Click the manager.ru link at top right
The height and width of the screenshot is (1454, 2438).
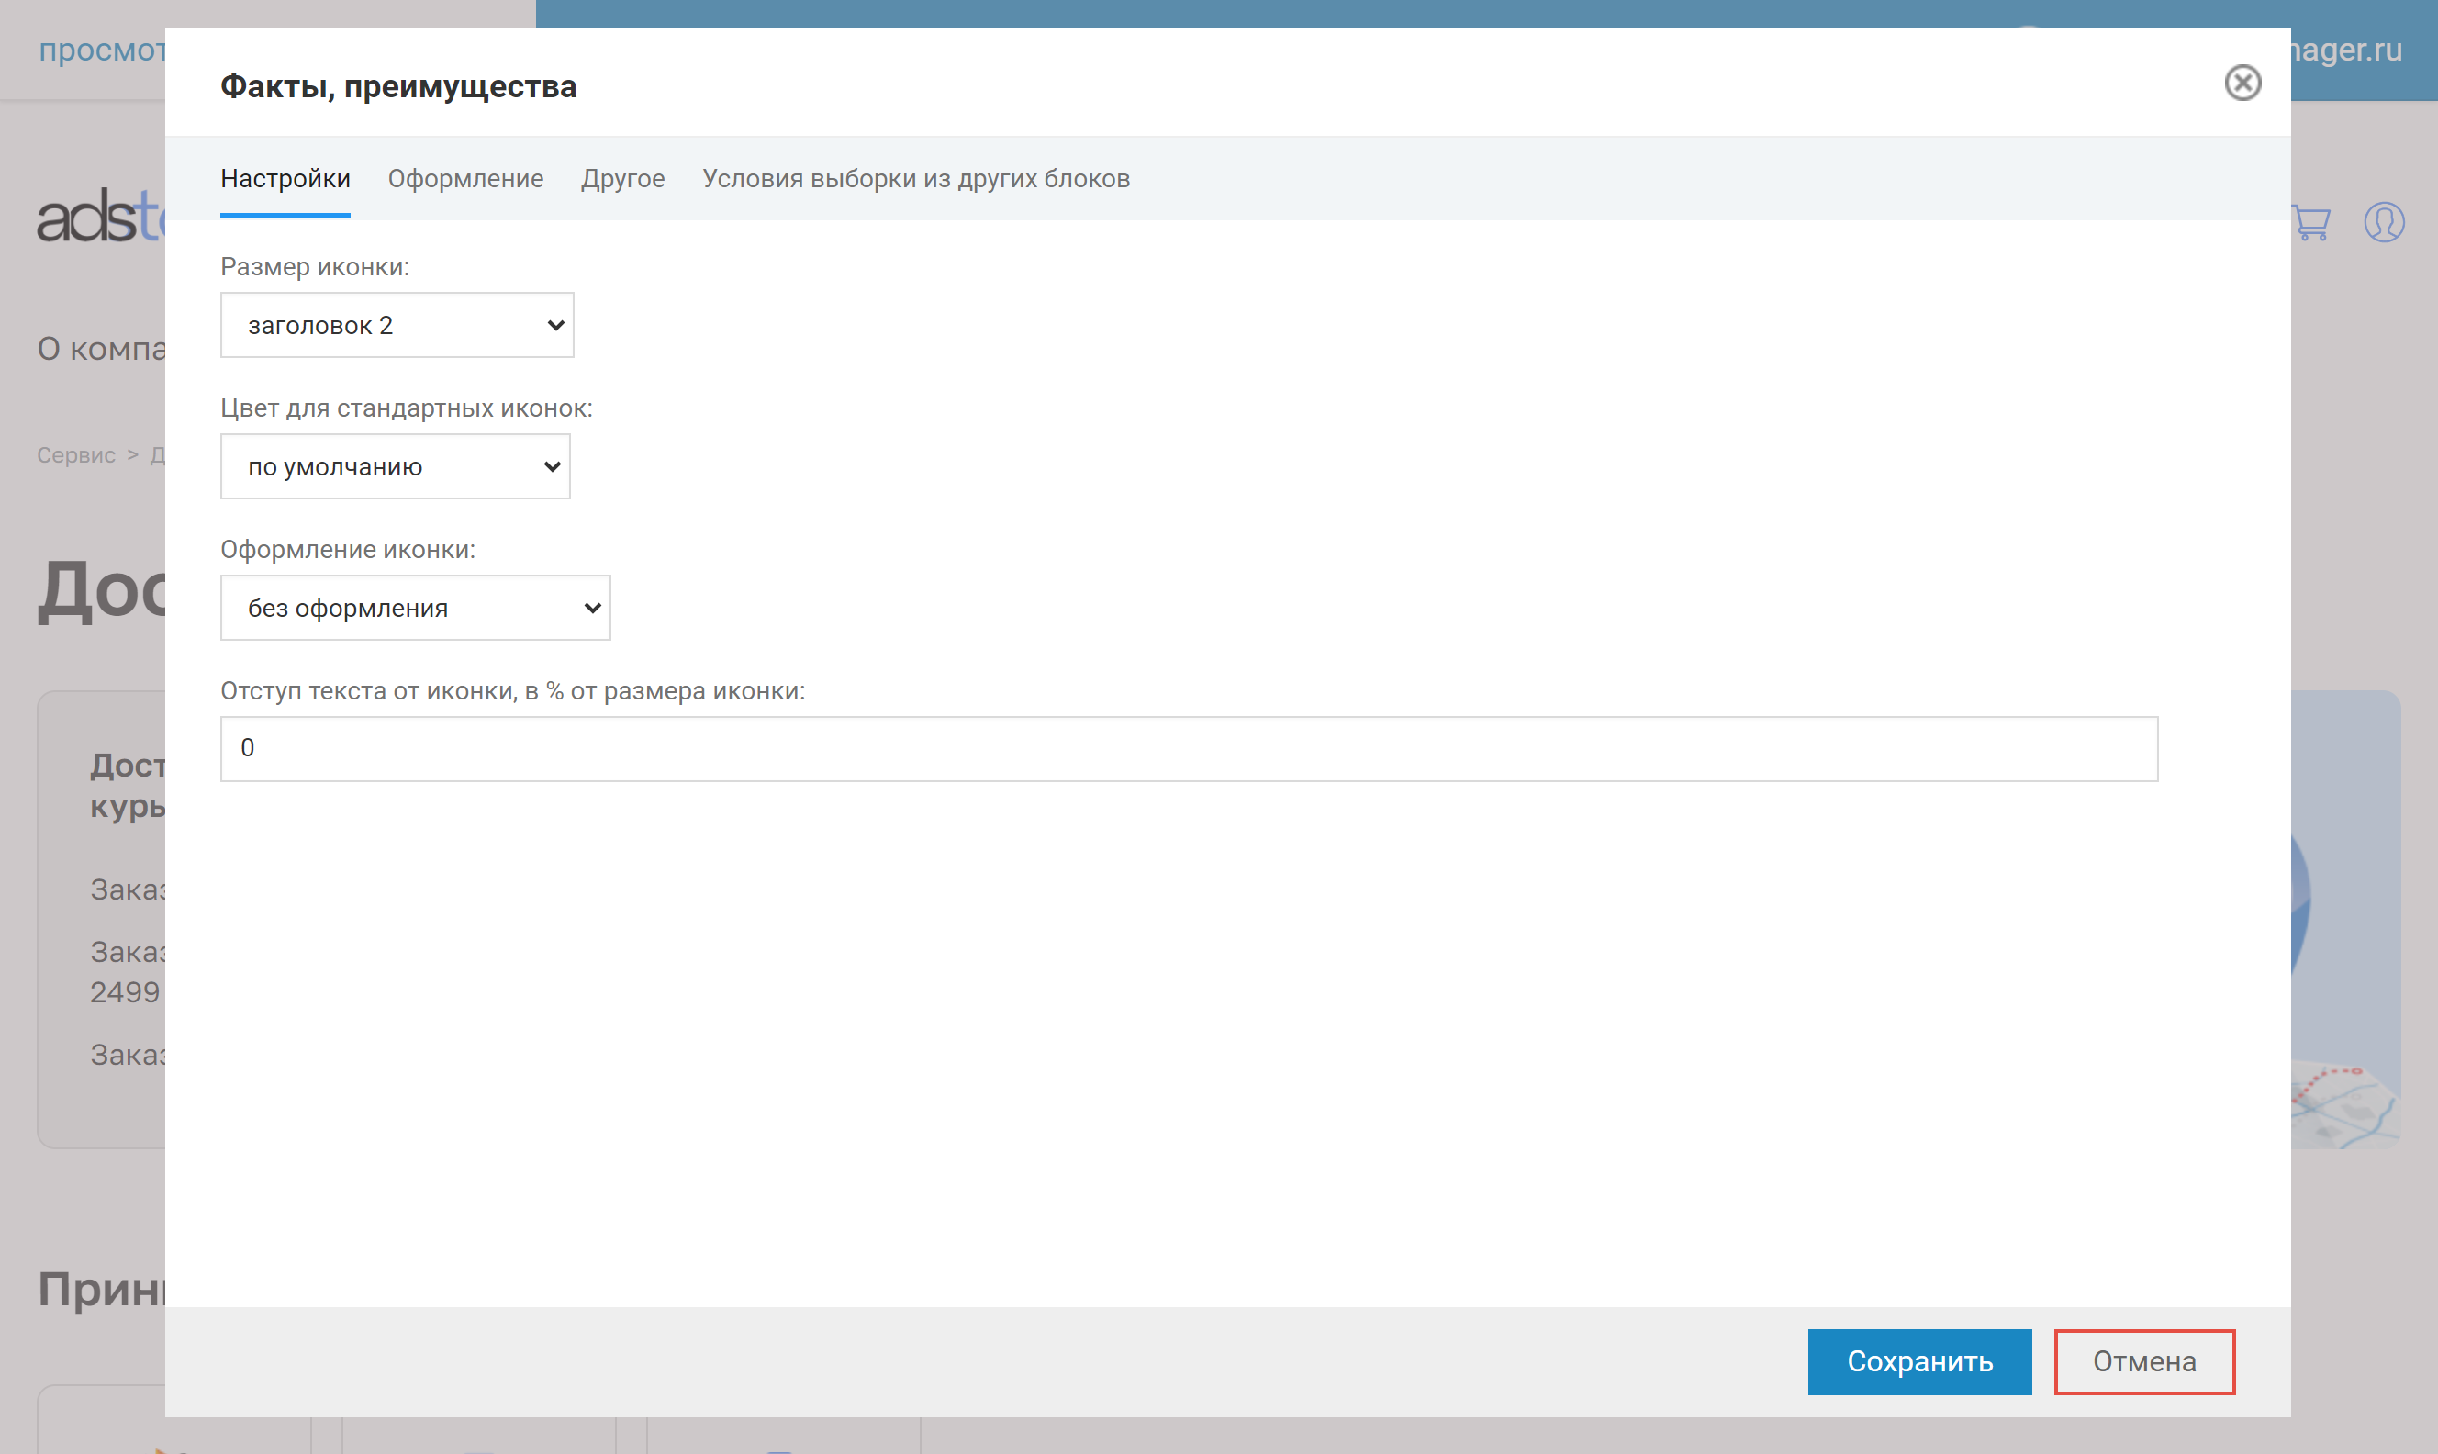click(2347, 50)
